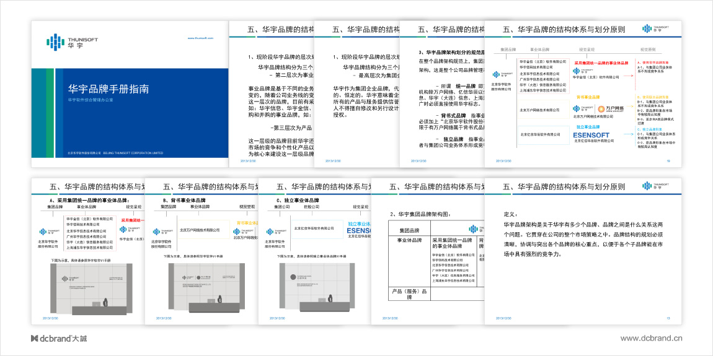Open the 2、华宇集团品牌架构图 slide thumbnail
Viewport: 713px width, 356px height.
tap(428, 251)
